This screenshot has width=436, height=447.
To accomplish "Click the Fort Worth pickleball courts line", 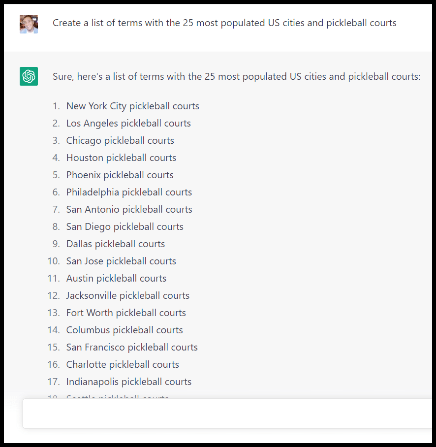I will tap(126, 313).
